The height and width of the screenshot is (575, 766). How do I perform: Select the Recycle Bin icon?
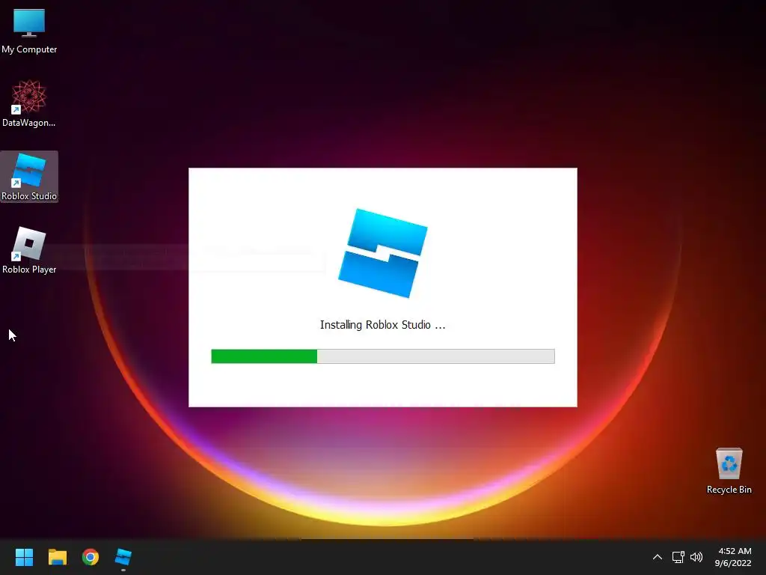click(x=729, y=471)
